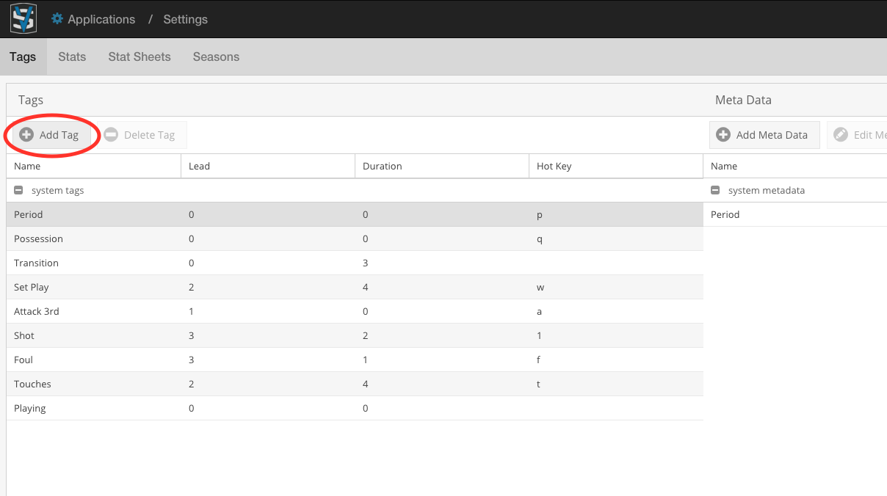This screenshot has height=496, width=887.
Task: Click the hot key '1' cell for Shot
Action: point(616,335)
